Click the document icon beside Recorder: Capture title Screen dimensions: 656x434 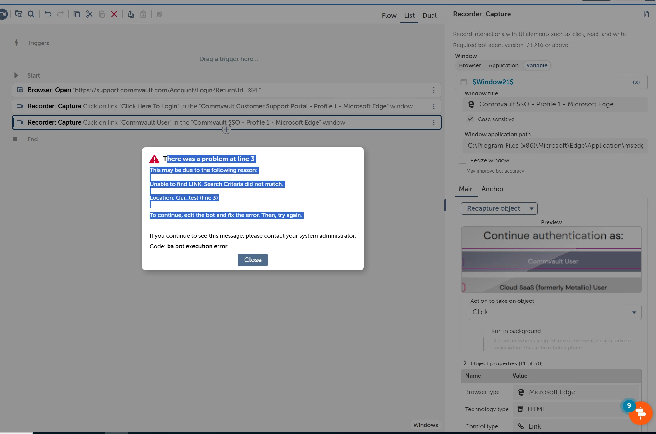click(x=646, y=14)
